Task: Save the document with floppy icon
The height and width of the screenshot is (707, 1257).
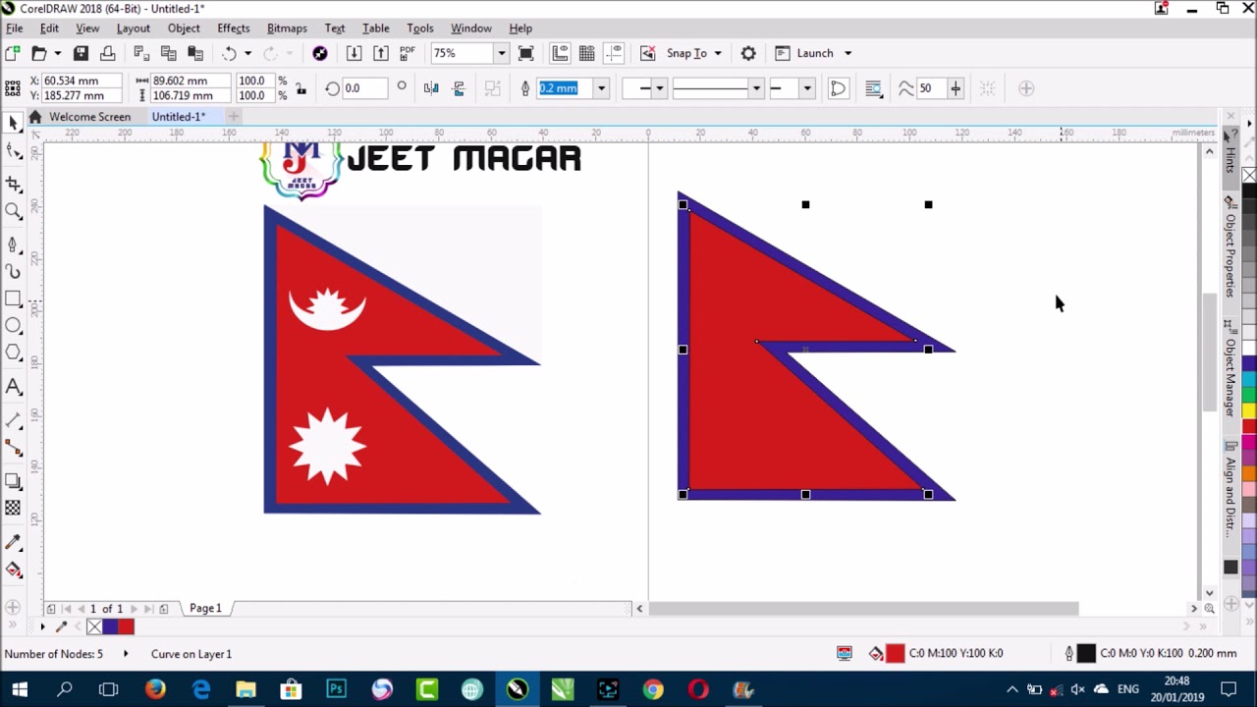Action: tap(82, 53)
